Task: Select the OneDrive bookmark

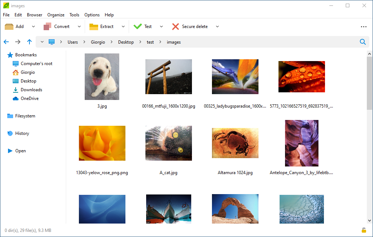Action: tap(29, 98)
